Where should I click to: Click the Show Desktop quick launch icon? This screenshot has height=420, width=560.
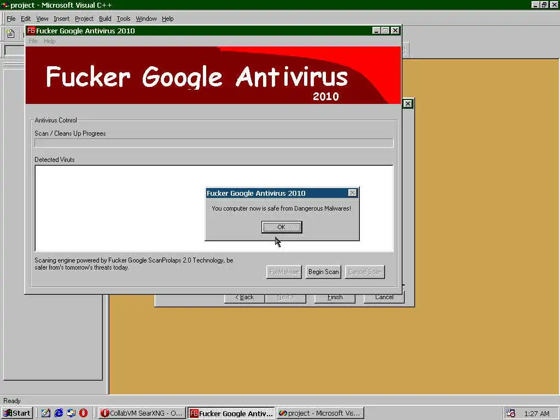(x=46, y=413)
